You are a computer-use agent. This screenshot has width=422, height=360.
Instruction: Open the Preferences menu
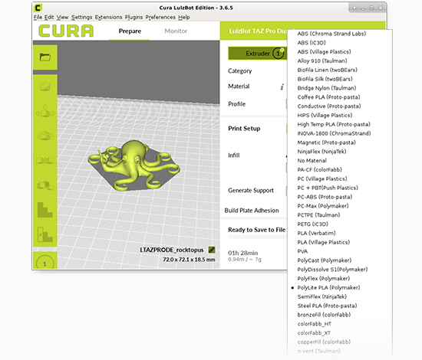coord(160,17)
